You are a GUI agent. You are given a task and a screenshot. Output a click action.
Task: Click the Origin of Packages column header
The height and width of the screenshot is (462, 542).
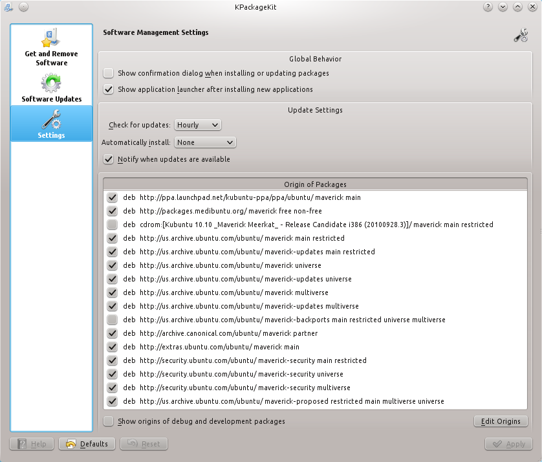[x=315, y=184]
